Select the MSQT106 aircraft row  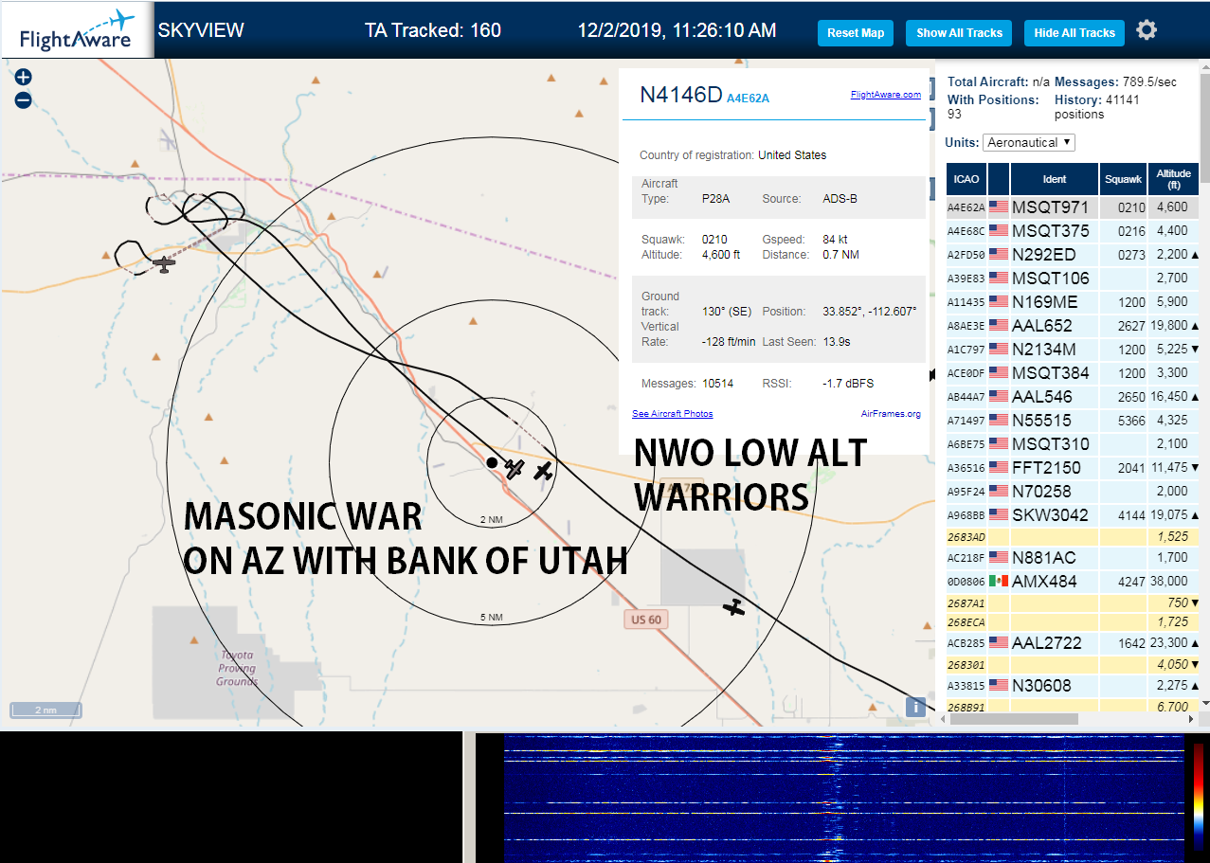coord(1073,278)
